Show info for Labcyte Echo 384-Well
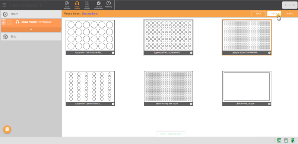 [269, 53]
